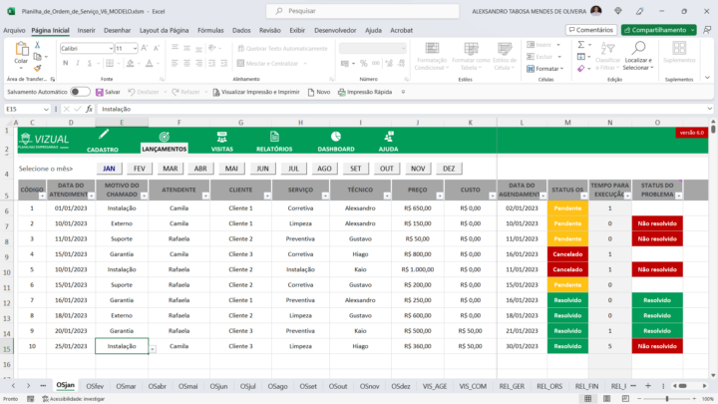This screenshot has width=718, height=404.
Task: Open the RELATÓRIOS report icon
Action: pos(273,136)
